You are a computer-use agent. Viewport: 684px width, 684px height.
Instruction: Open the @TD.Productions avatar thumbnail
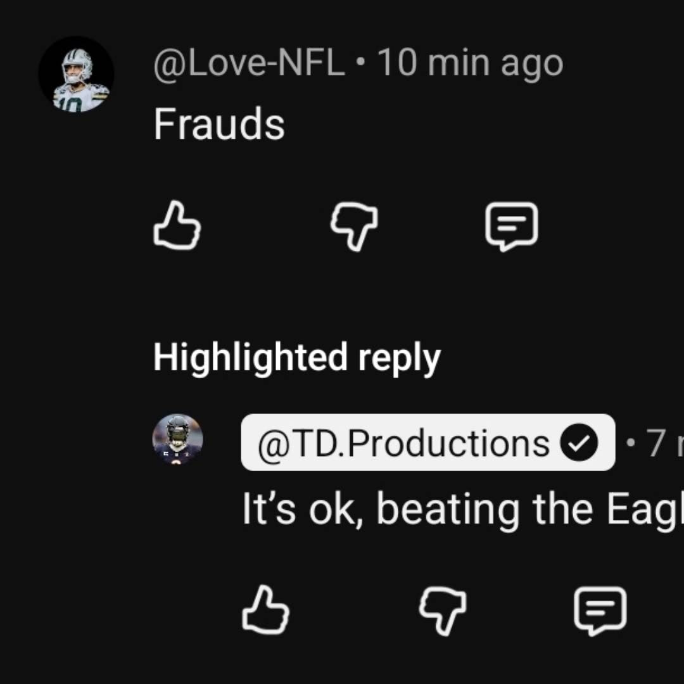point(177,439)
